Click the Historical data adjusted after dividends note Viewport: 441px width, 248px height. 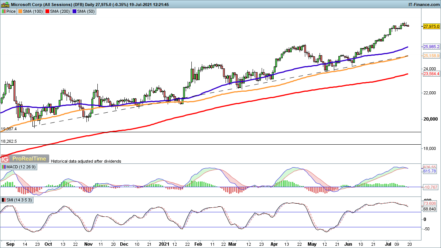pos(86,162)
